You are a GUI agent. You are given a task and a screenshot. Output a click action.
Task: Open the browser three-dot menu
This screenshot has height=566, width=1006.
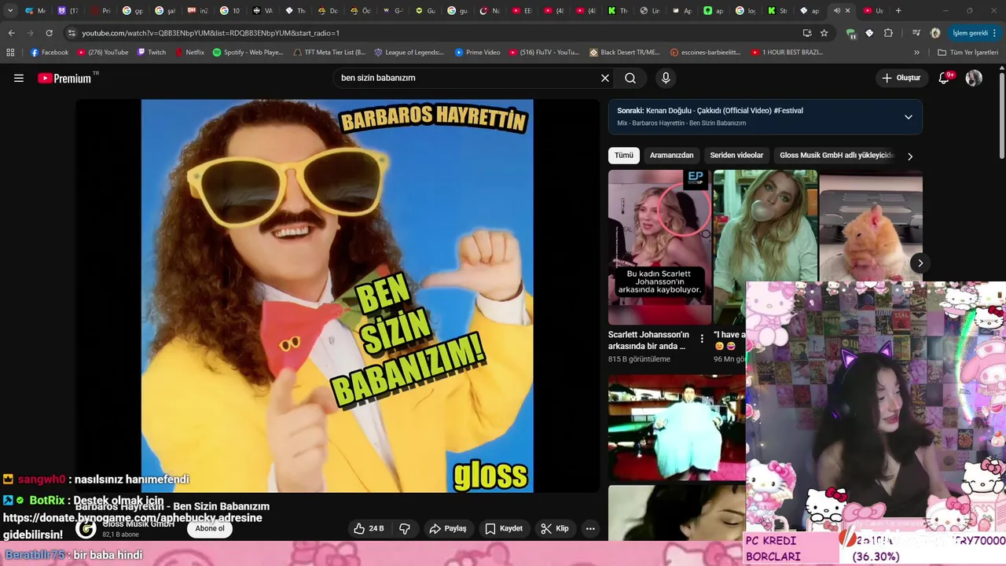(995, 33)
